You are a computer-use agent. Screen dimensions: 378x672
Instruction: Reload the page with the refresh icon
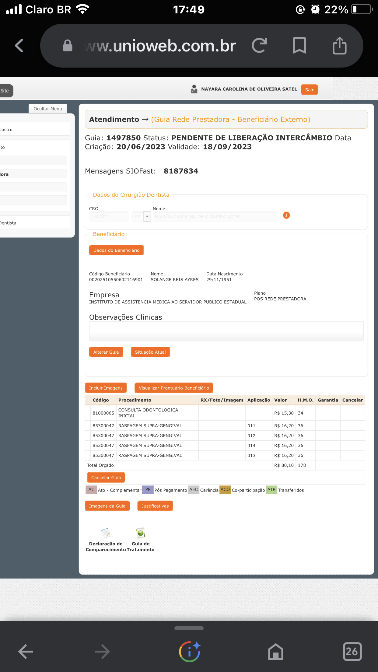click(x=259, y=46)
